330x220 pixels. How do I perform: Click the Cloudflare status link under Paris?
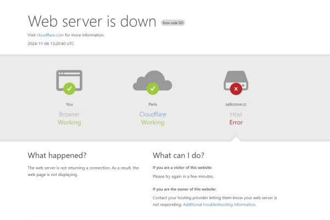(x=152, y=114)
